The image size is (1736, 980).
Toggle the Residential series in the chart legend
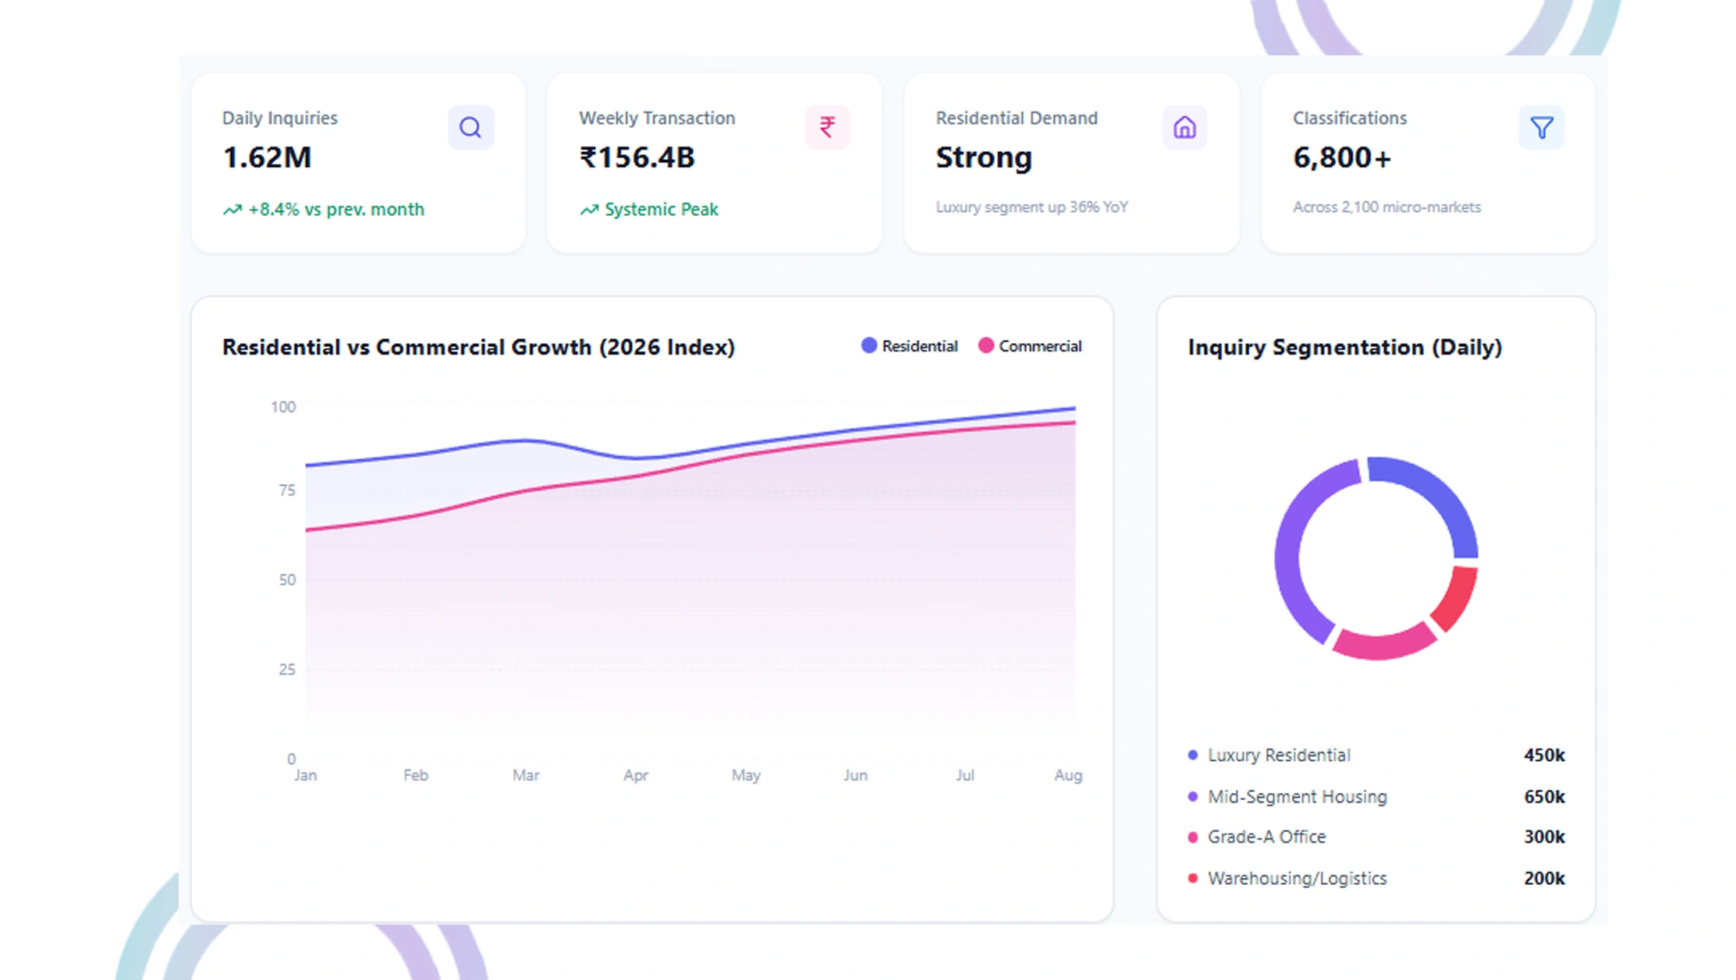coord(909,345)
